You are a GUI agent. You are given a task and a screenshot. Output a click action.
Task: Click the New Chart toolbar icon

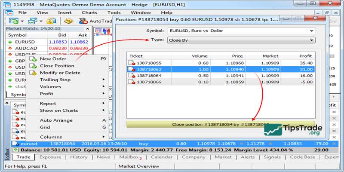(x=13, y=21)
